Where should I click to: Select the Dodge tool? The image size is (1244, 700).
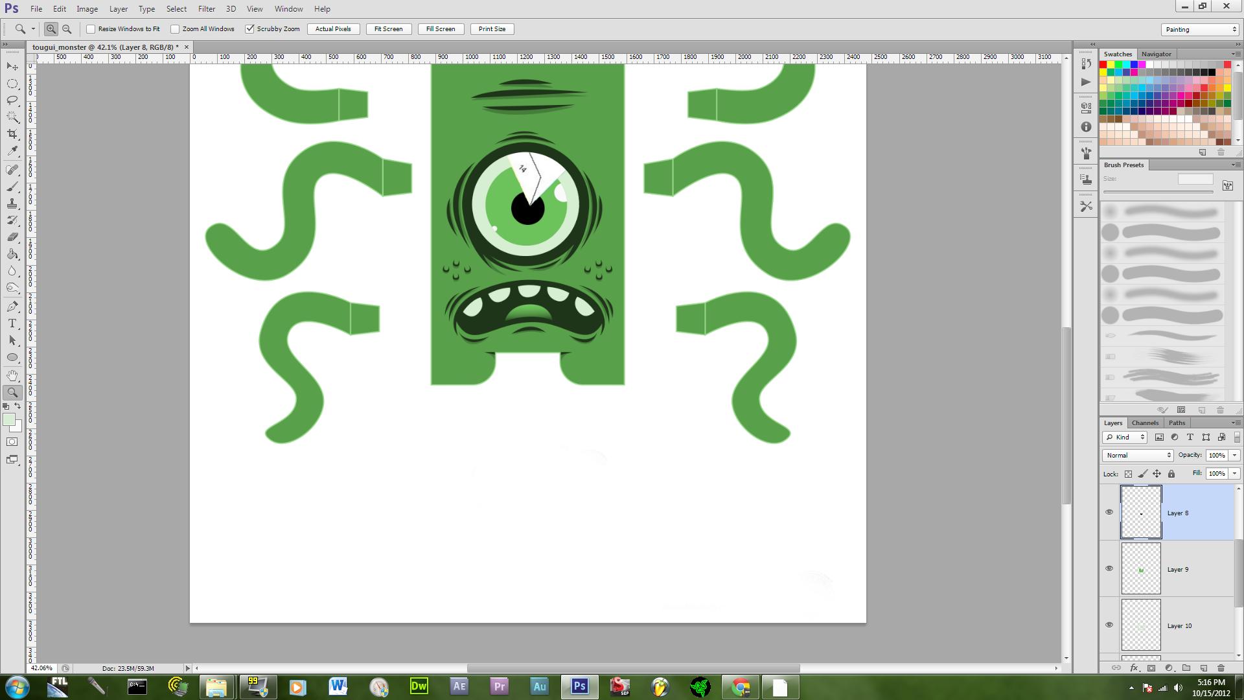point(12,288)
